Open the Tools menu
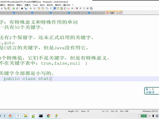This screenshot has height=119, width=159. (x=35, y=5)
